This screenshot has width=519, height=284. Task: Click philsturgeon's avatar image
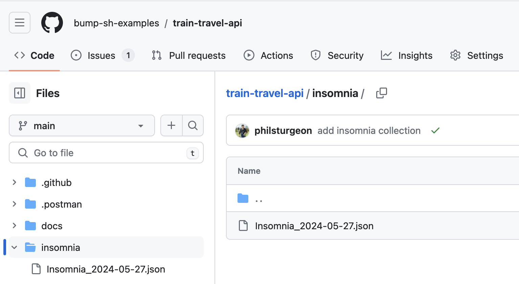(242, 131)
